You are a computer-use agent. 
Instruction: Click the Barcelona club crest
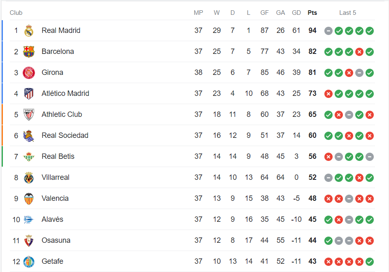[x=29, y=51]
